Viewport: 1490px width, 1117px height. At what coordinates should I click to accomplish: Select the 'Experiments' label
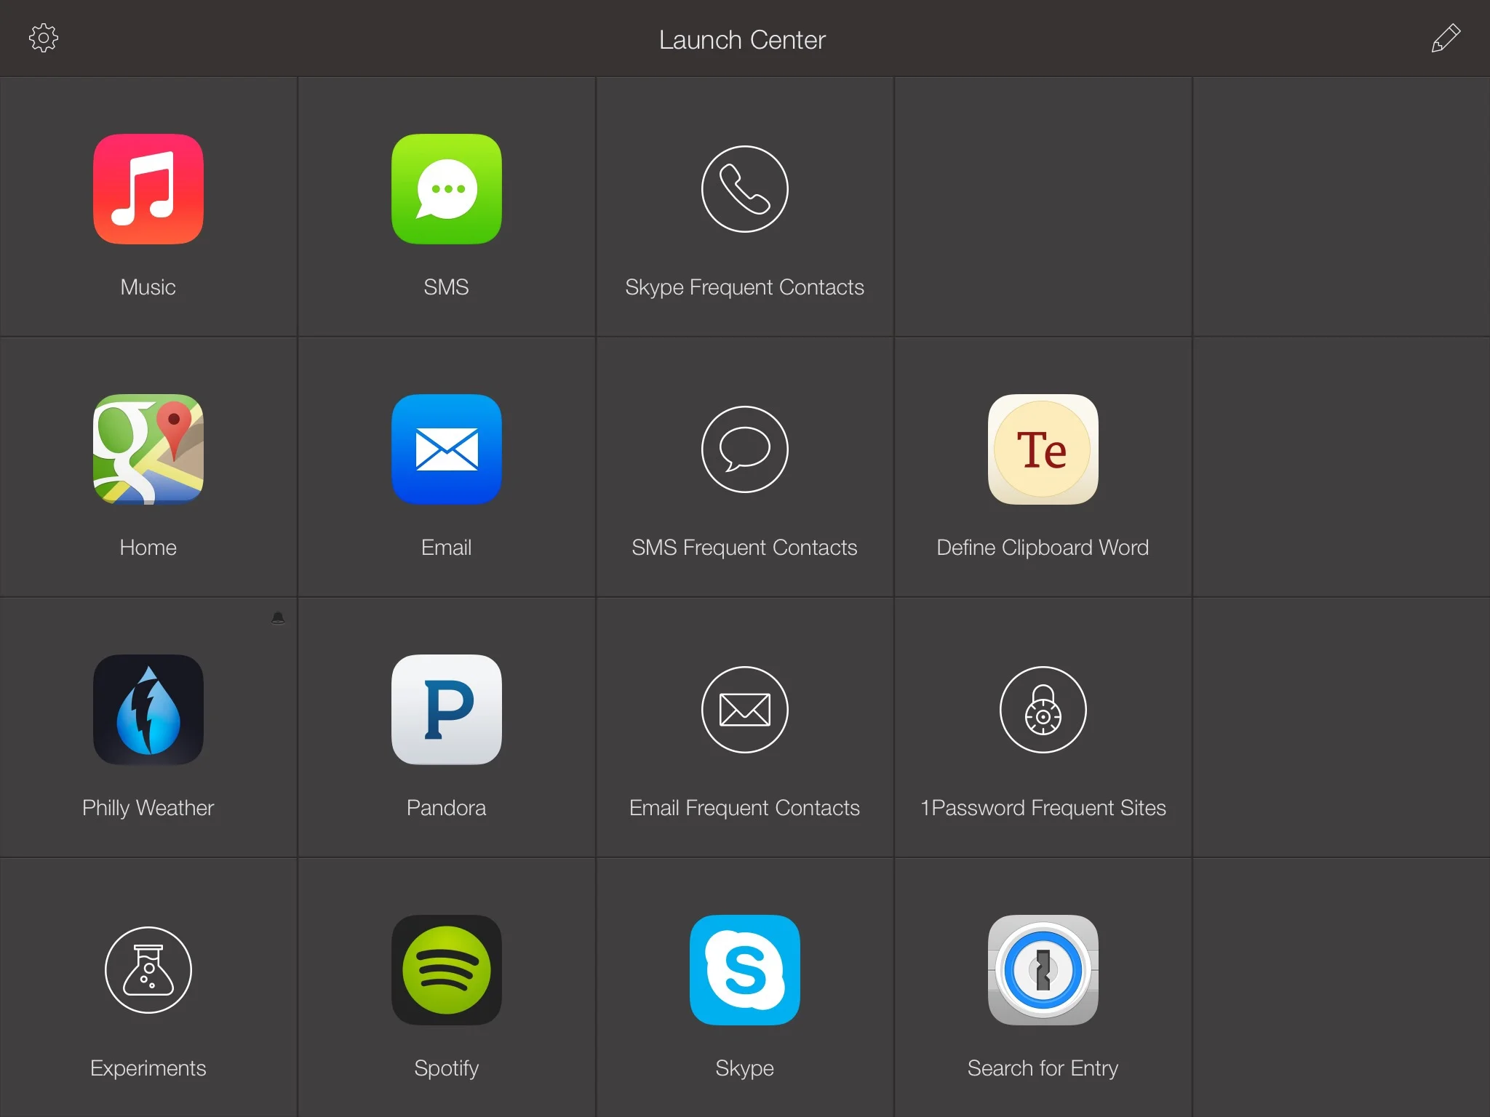pyautogui.click(x=148, y=1069)
